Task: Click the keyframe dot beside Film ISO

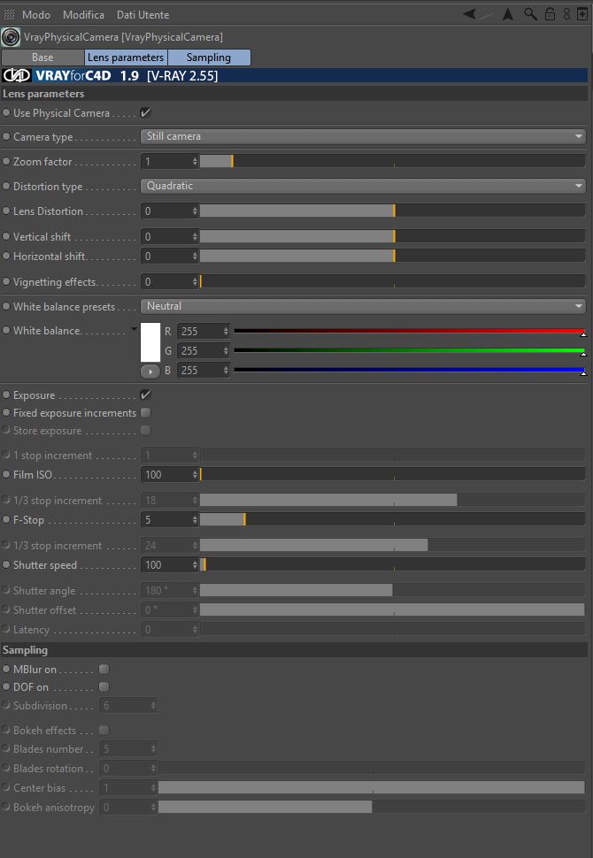Action: [6, 474]
